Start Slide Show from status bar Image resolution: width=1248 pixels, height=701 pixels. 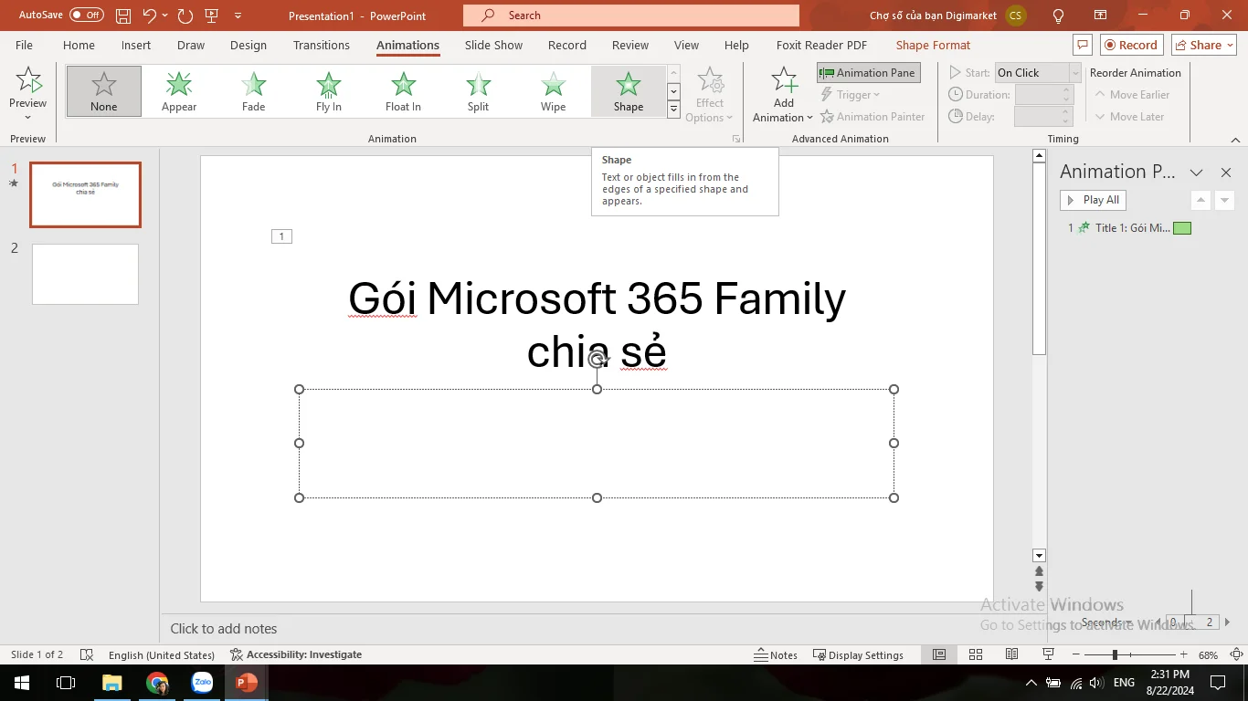(1049, 654)
